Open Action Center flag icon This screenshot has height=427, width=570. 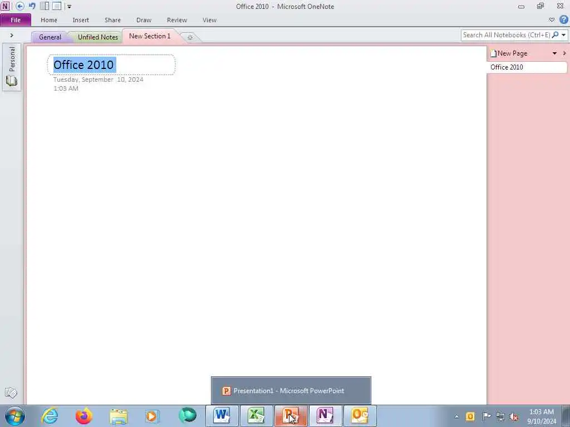[486, 416]
